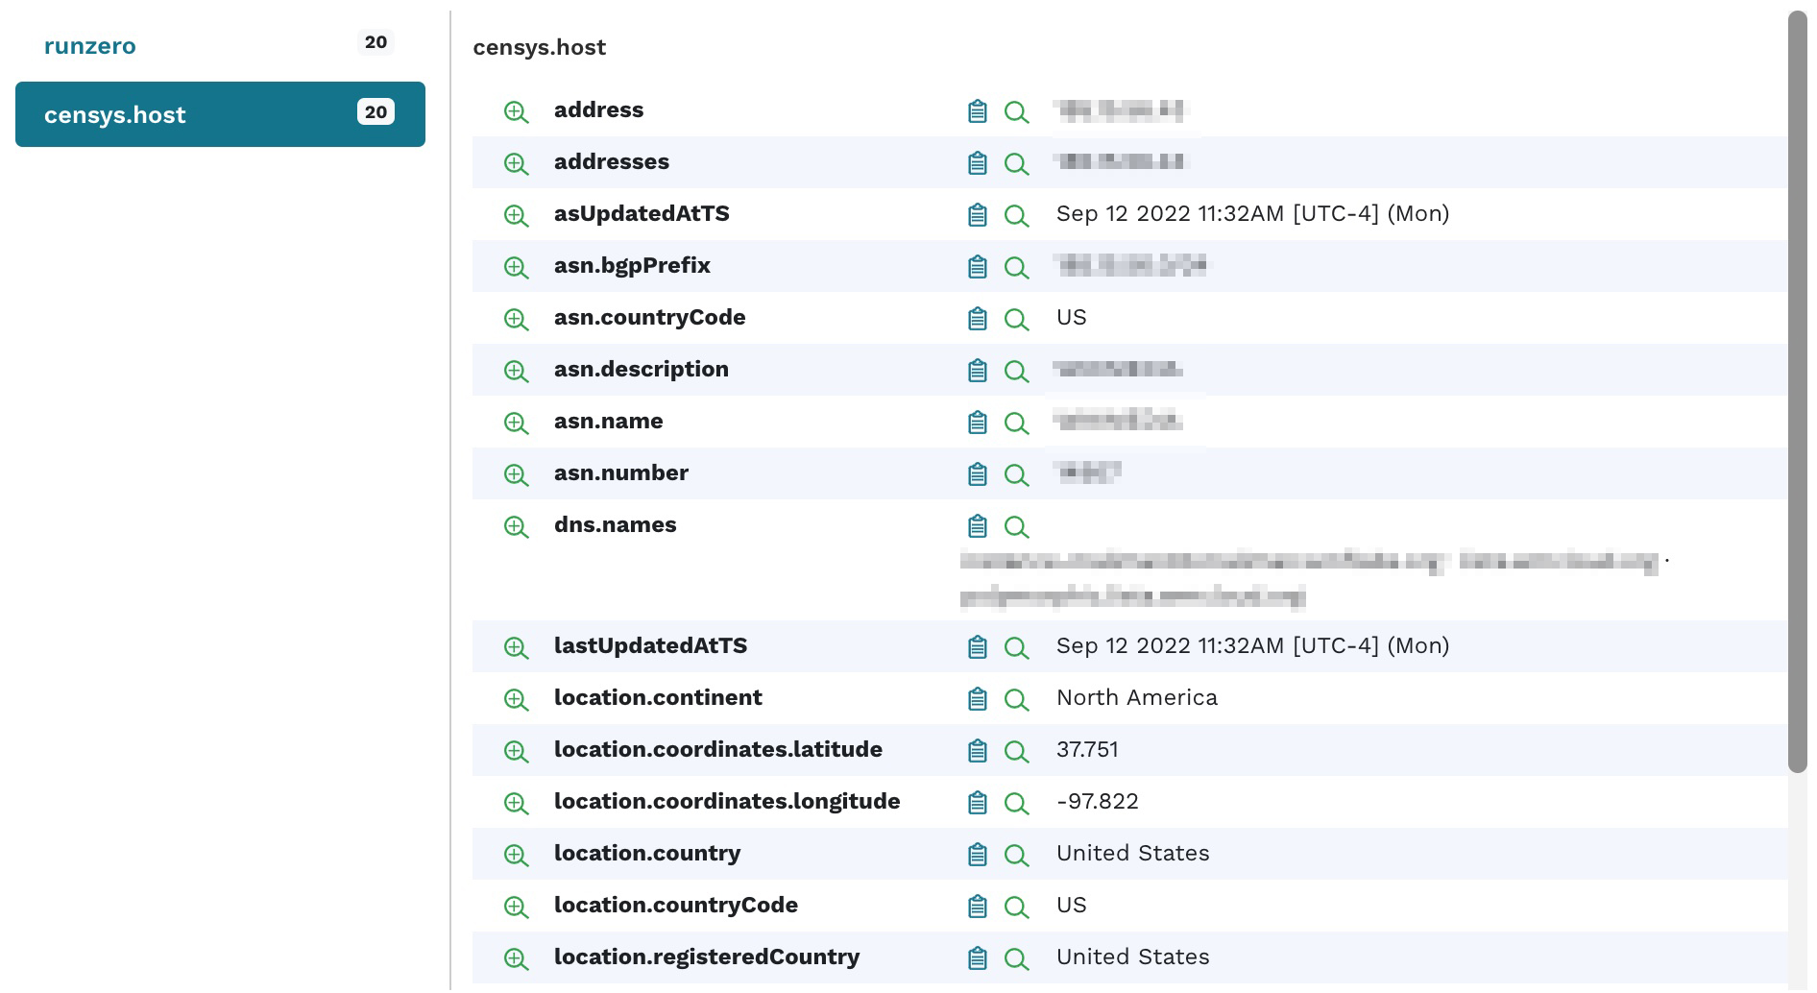Copy the asn.bgpPrefix value

pyautogui.click(x=977, y=267)
